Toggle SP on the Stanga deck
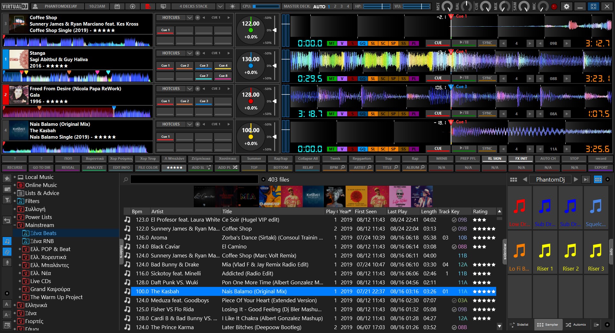 pyautogui.click(x=393, y=79)
